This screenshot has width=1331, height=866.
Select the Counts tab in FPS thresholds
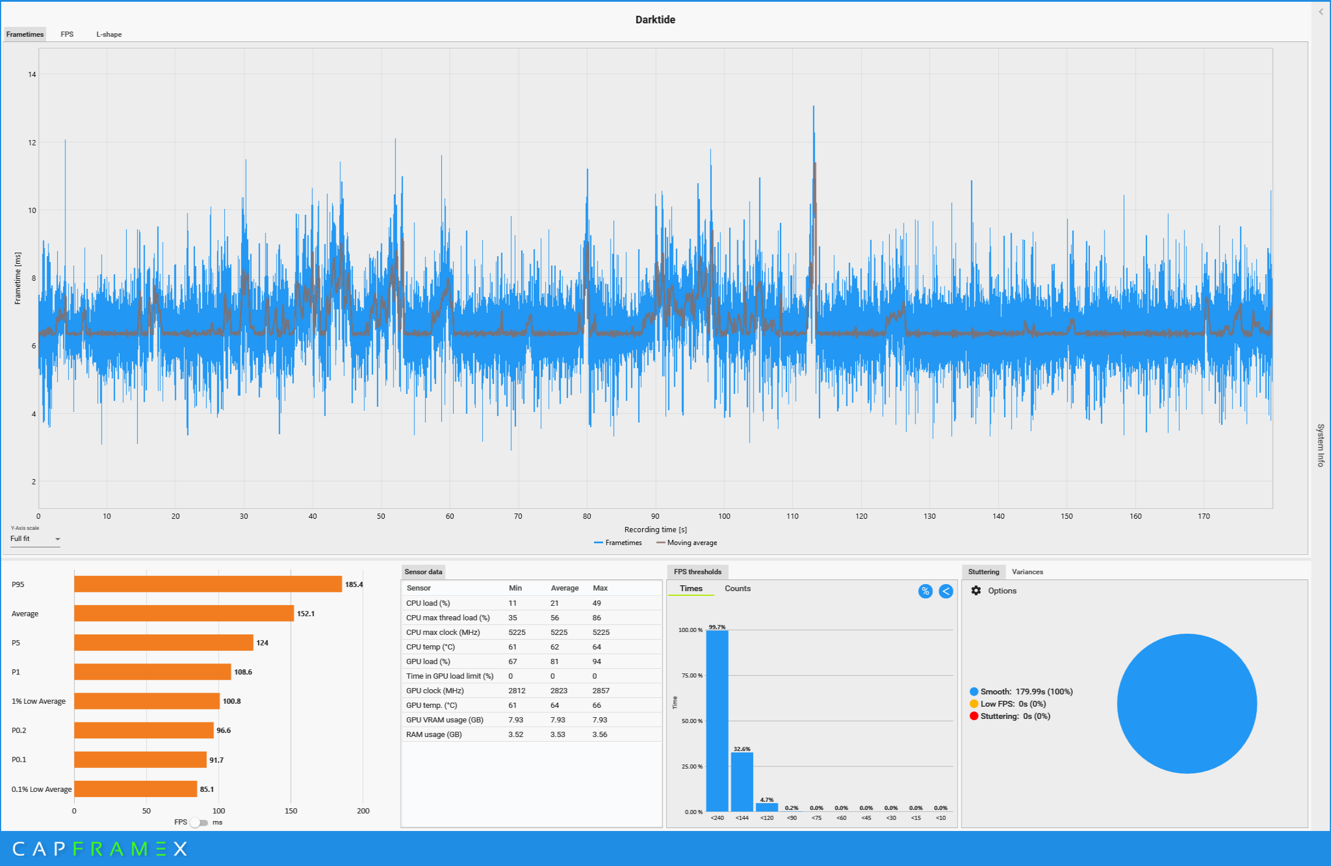pyautogui.click(x=737, y=588)
